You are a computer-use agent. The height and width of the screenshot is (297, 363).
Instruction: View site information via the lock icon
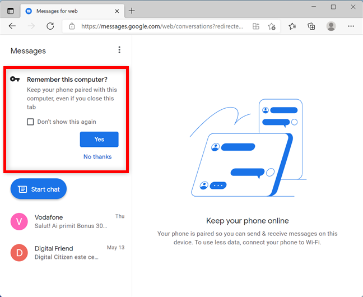pos(72,26)
